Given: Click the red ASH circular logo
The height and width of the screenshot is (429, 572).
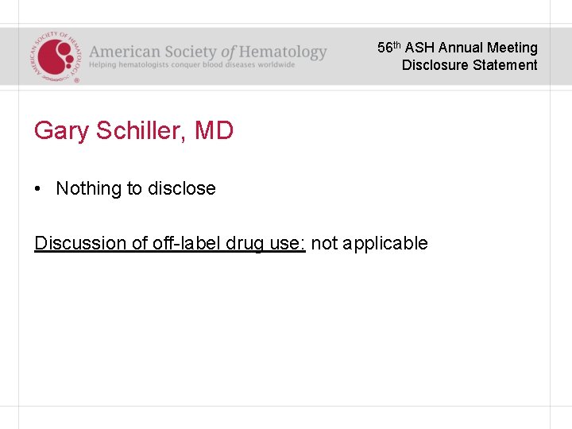Looking at the screenshot, I should [56, 56].
